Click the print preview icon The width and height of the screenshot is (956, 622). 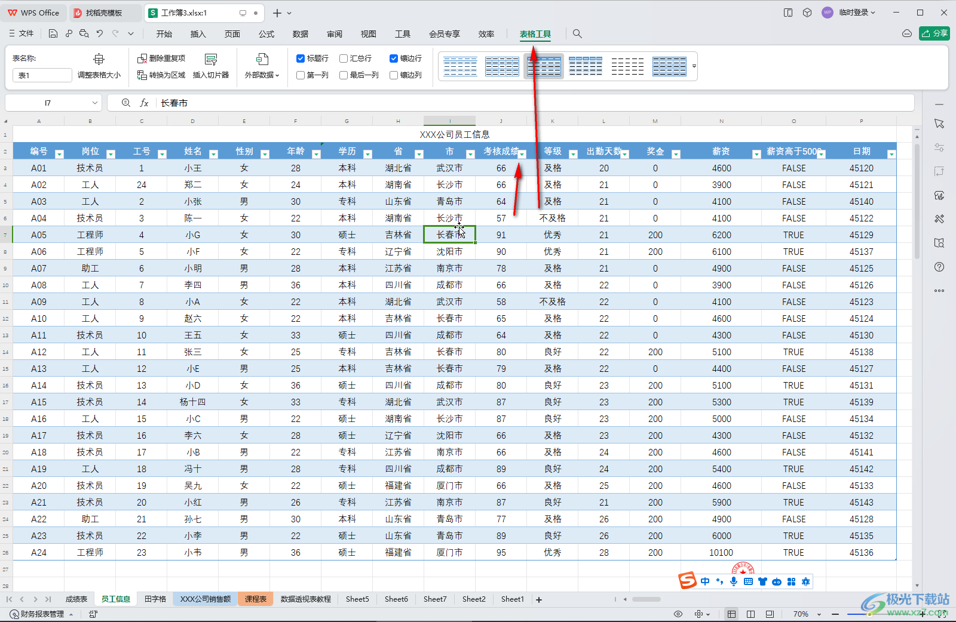coord(84,34)
